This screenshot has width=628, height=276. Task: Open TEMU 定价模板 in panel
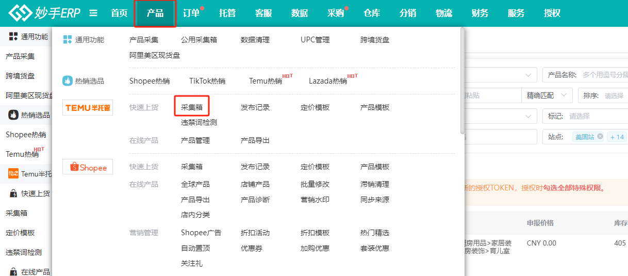[315, 107]
